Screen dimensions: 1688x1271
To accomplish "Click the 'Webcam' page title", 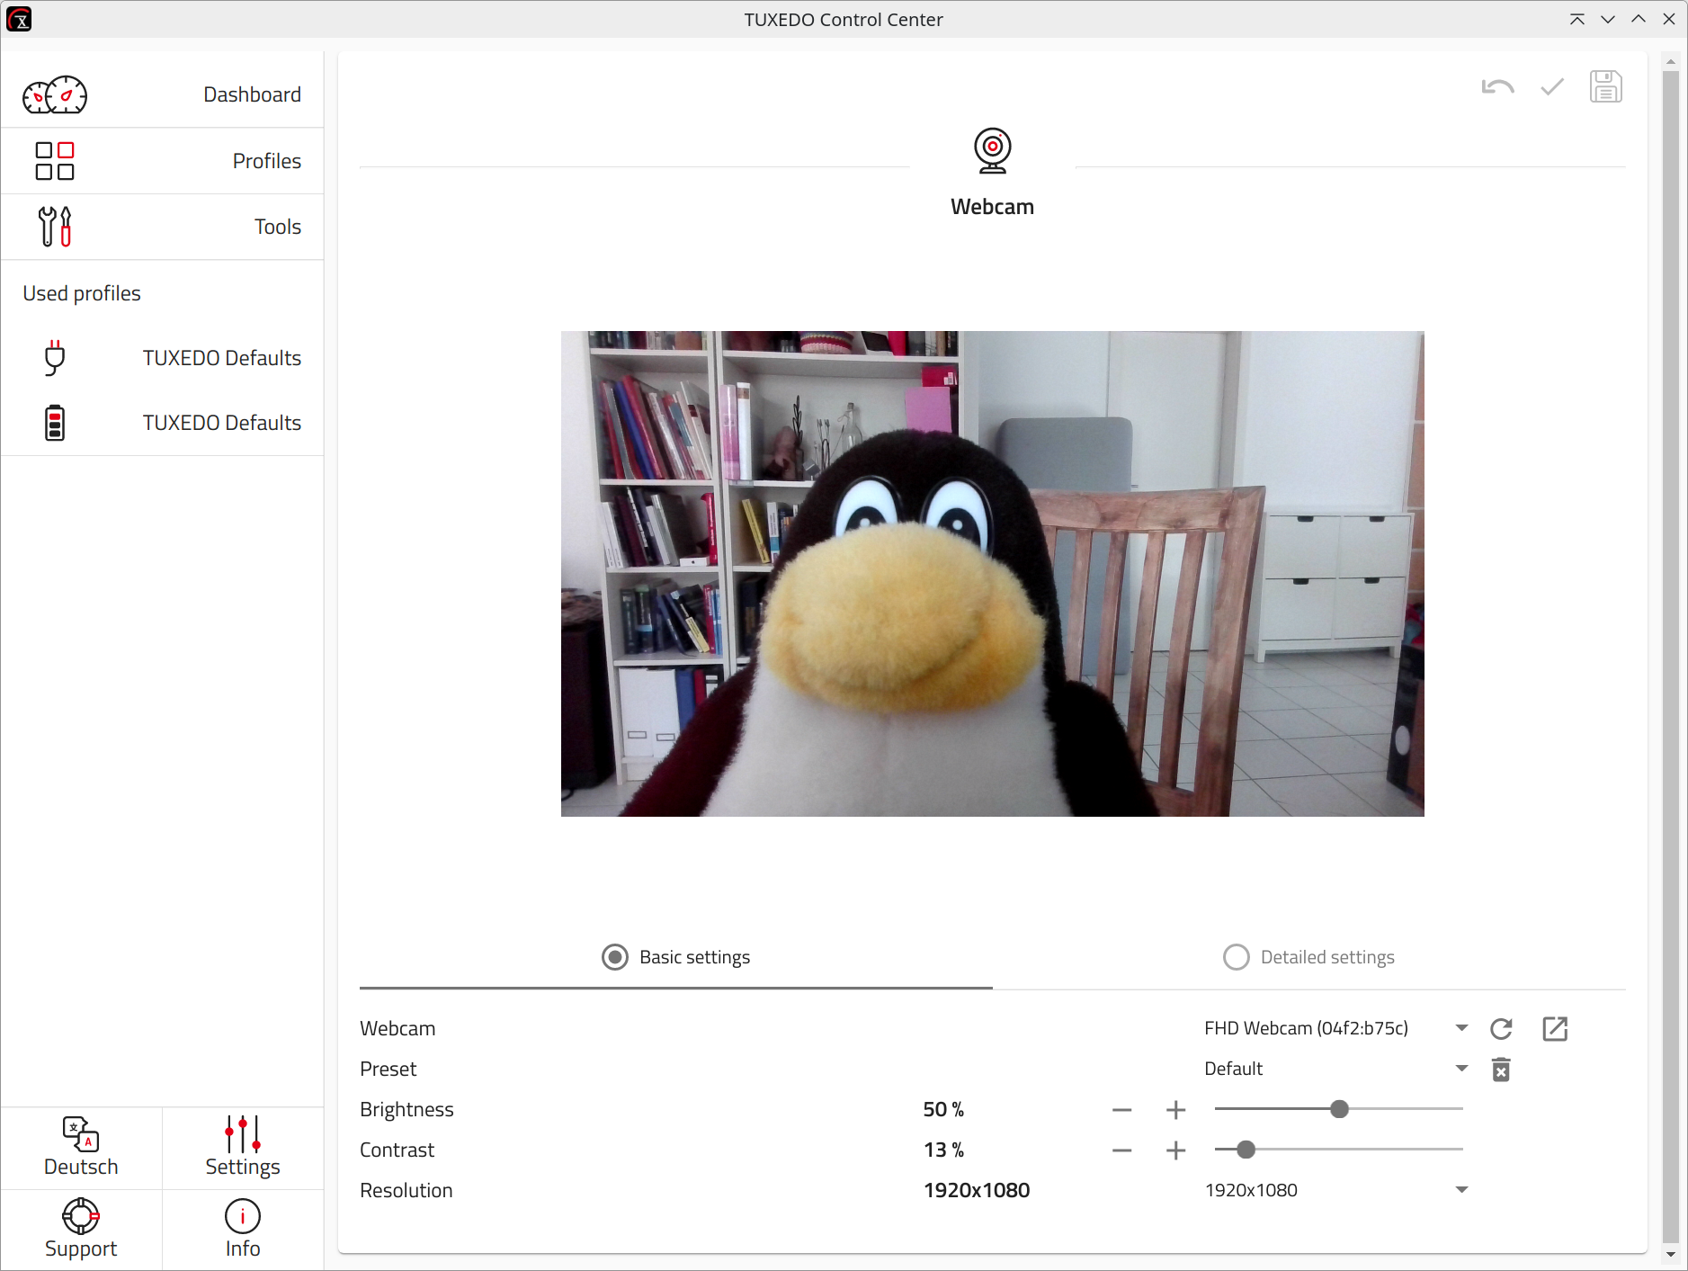I will click(x=993, y=207).
